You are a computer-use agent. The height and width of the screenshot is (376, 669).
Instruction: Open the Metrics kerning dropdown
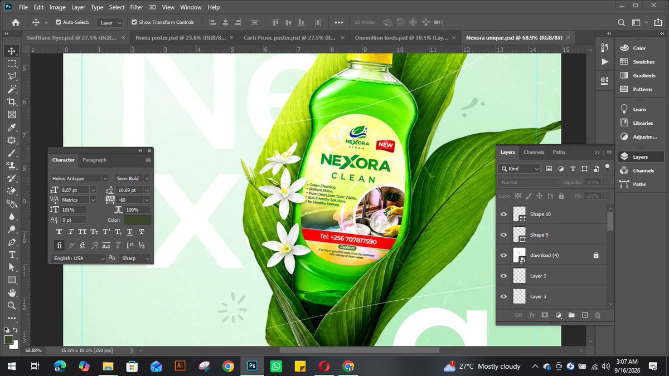click(x=93, y=199)
